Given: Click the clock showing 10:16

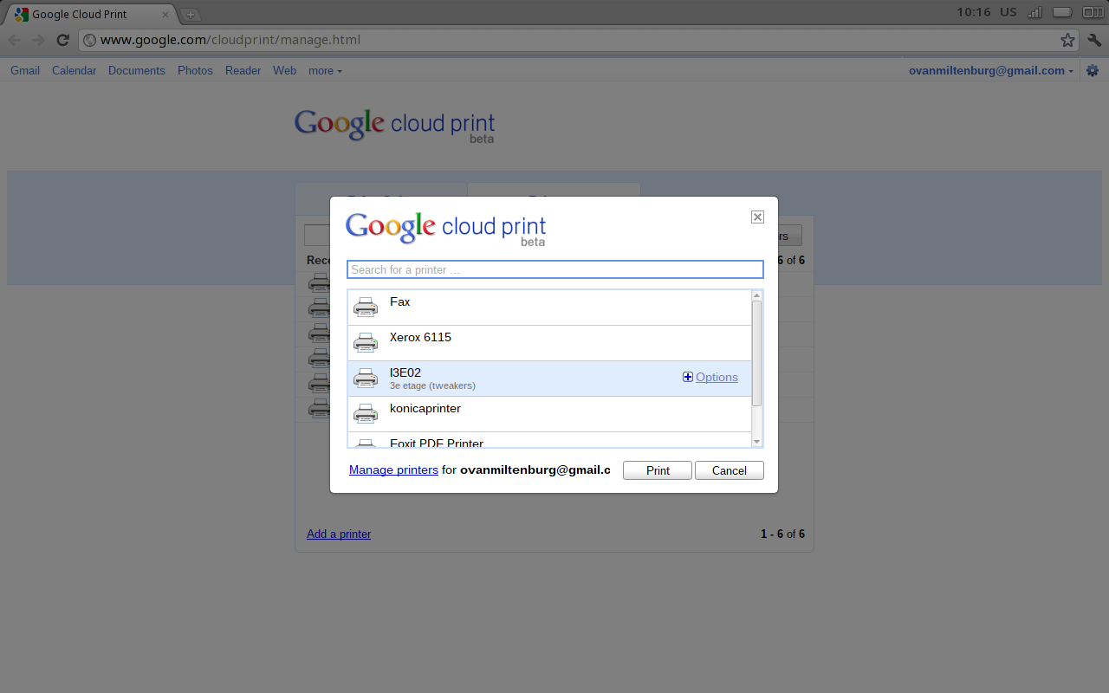Looking at the screenshot, I should pos(974,12).
